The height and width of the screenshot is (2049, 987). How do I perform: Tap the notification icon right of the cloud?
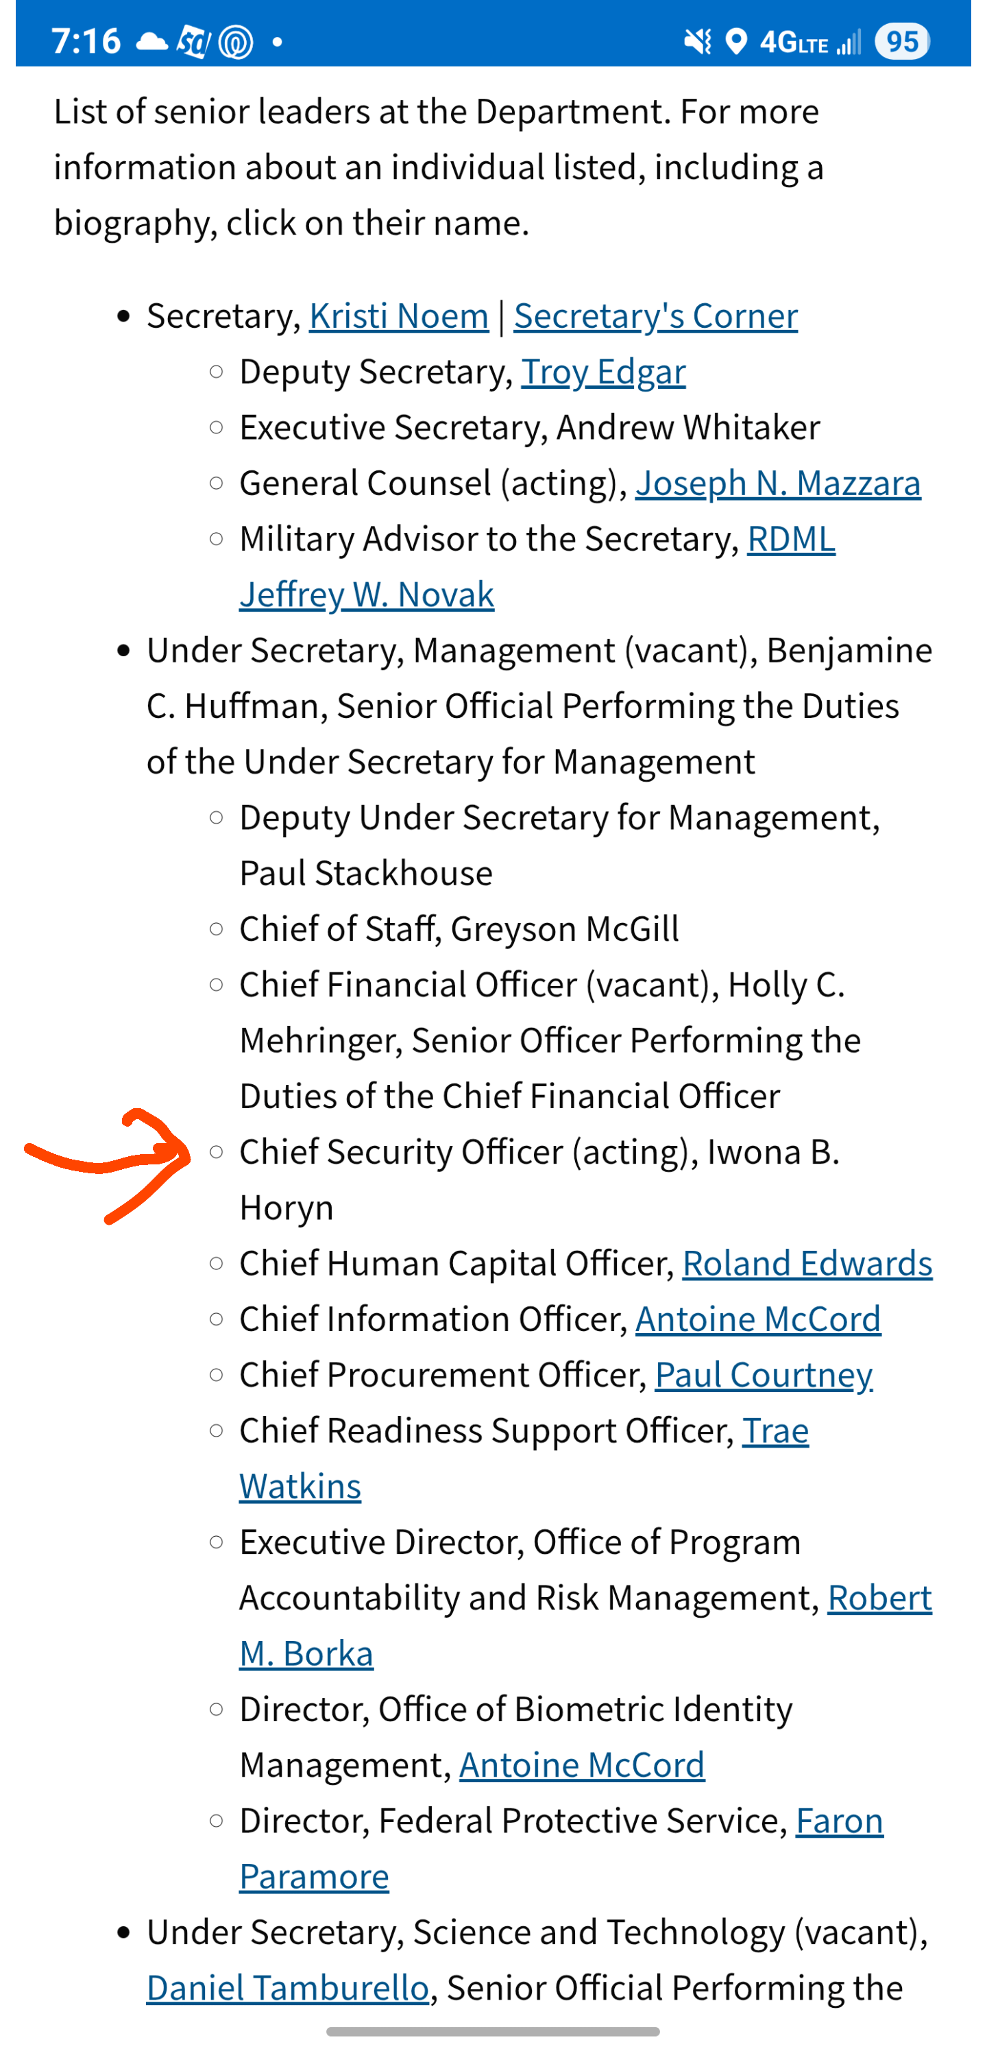tap(193, 41)
